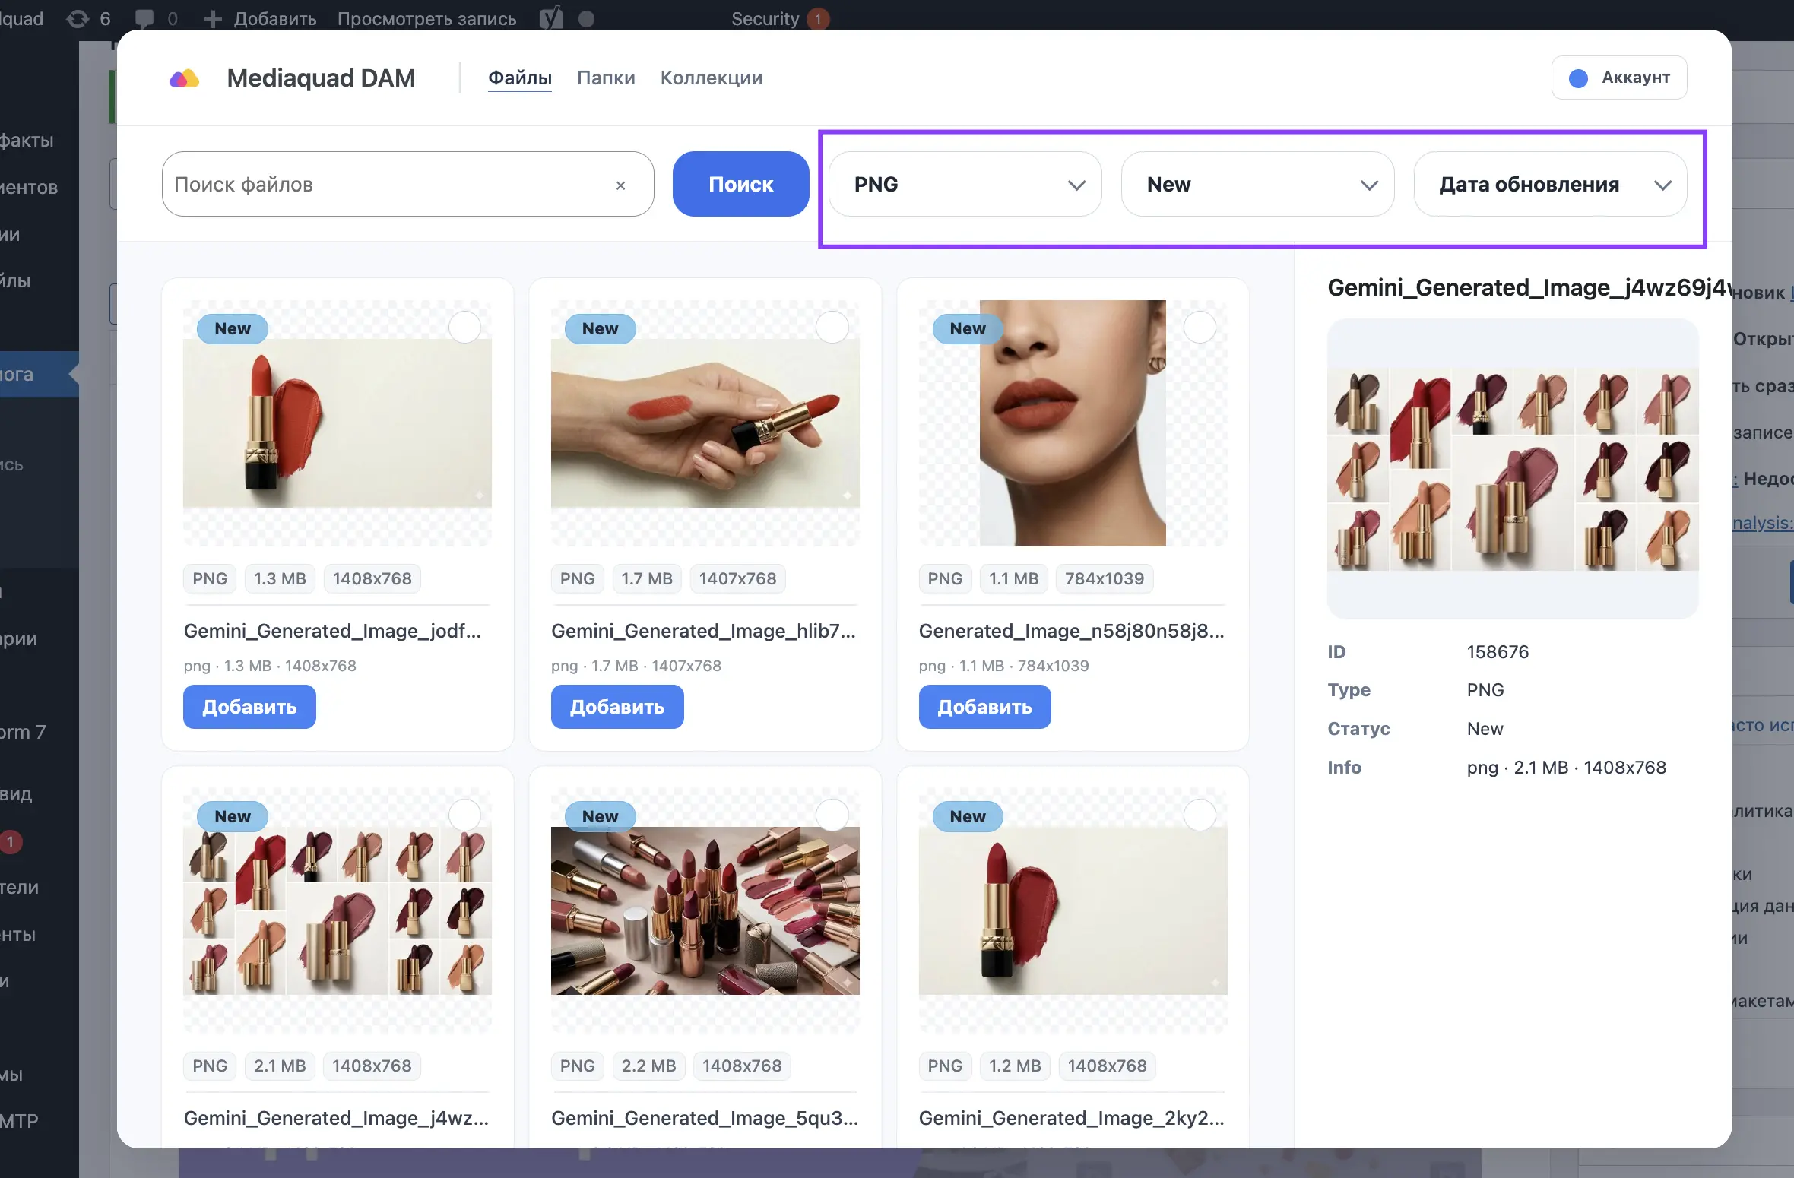Open the Дата обновления sort dropdown
This screenshot has width=1794, height=1178.
1550,185
